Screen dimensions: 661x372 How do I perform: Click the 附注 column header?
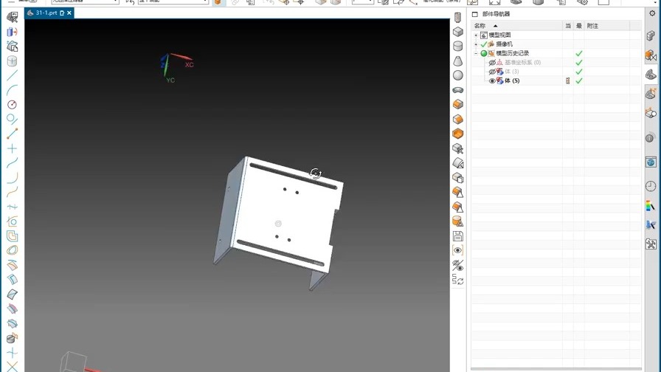pos(592,26)
